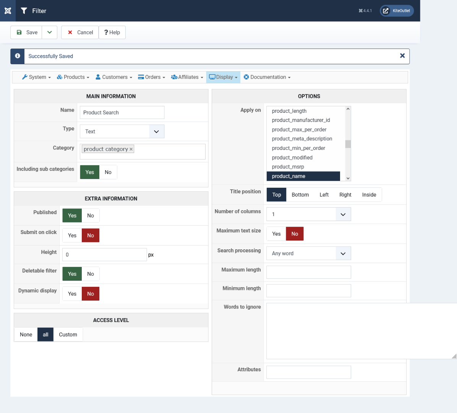The width and height of the screenshot is (457, 413).
Task: Set Deletable filter to No
Action: click(x=91, y=274)
